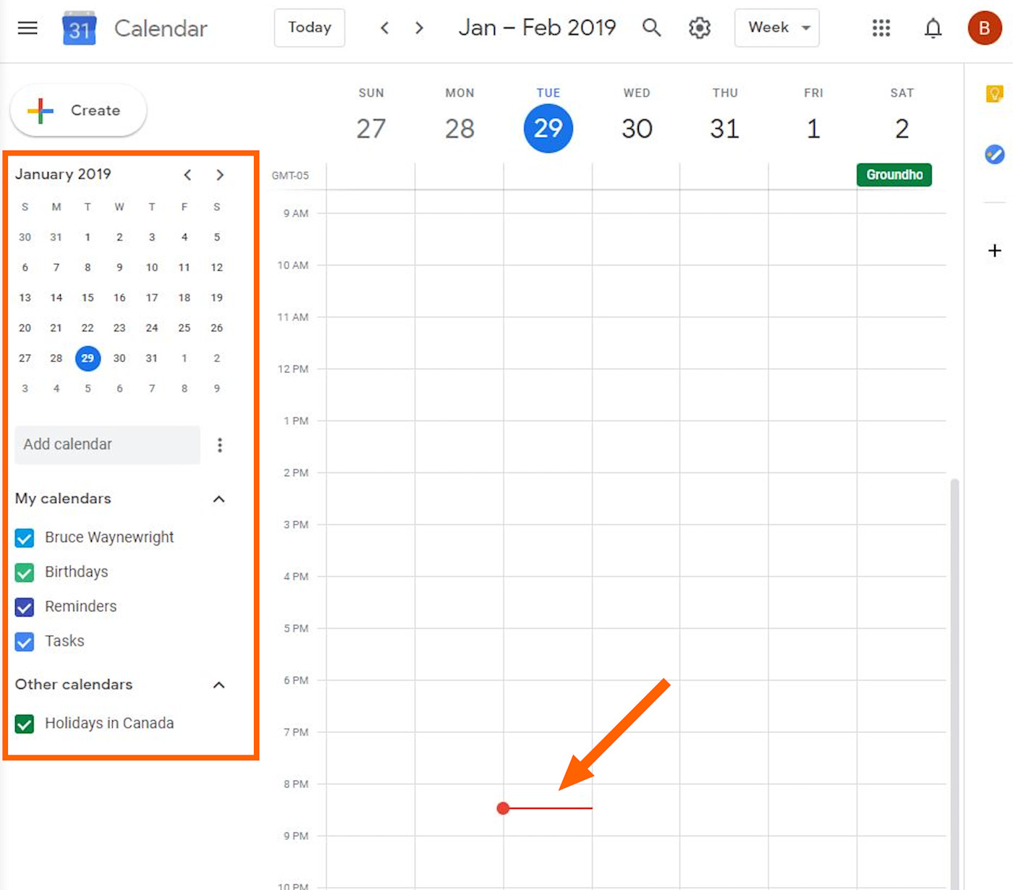Image resolution: width=1013 pixels, height=890 pixels.
Task: Open the search icon in the header
Action: point(651,27)
